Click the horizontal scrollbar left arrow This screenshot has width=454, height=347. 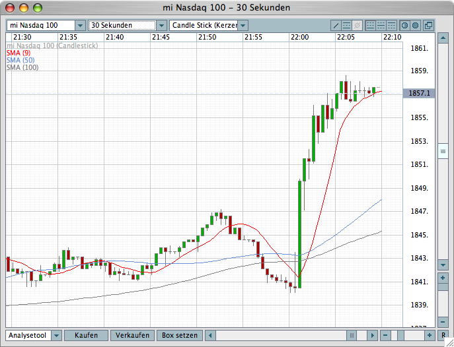pyautogui.click(x=210, y=335)
